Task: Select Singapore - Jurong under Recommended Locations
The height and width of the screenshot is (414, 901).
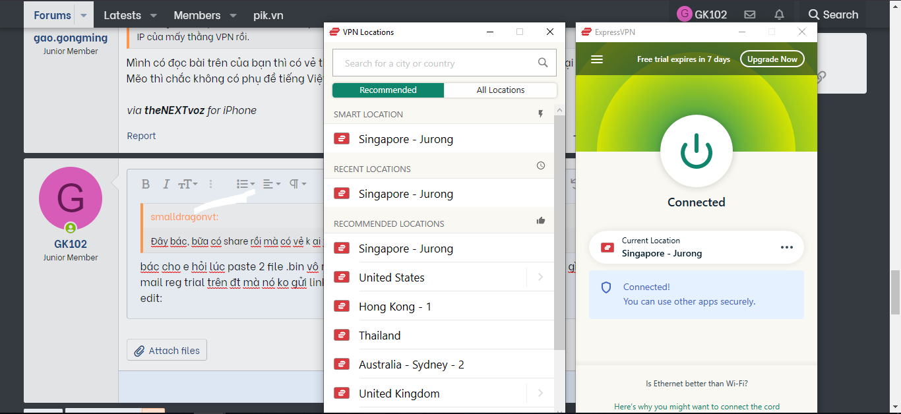Action: 439,249
